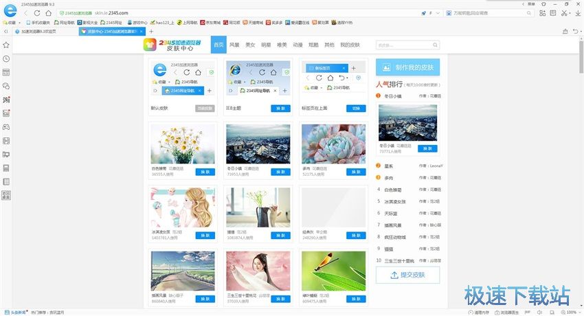Screen dimensions: 584x316
Task: Open the windmill road landscape thumbnail
Action: [183, 271]
